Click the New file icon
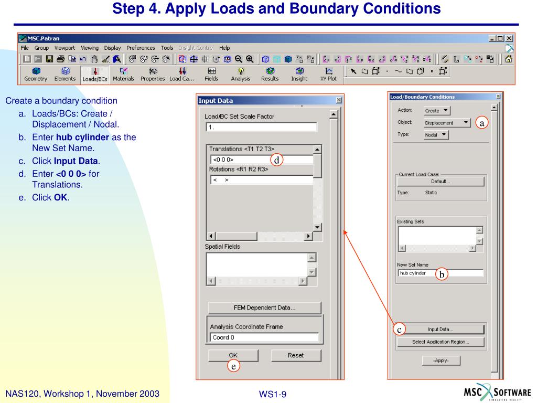The image size is (537, 403). pyautogui.click(x=27, y=59)
